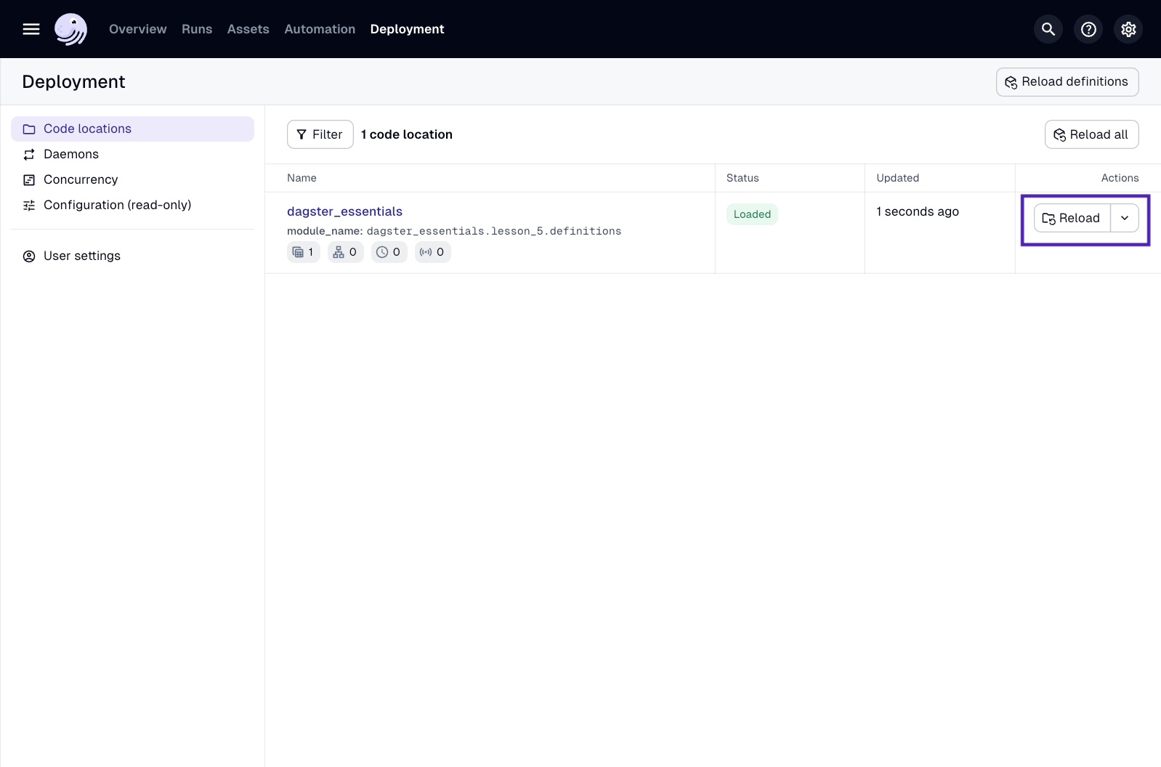The height and width of the screenshot is (767, 1161).
Task: Open the Filter dropdown
Action: click(x=320, y=134)
